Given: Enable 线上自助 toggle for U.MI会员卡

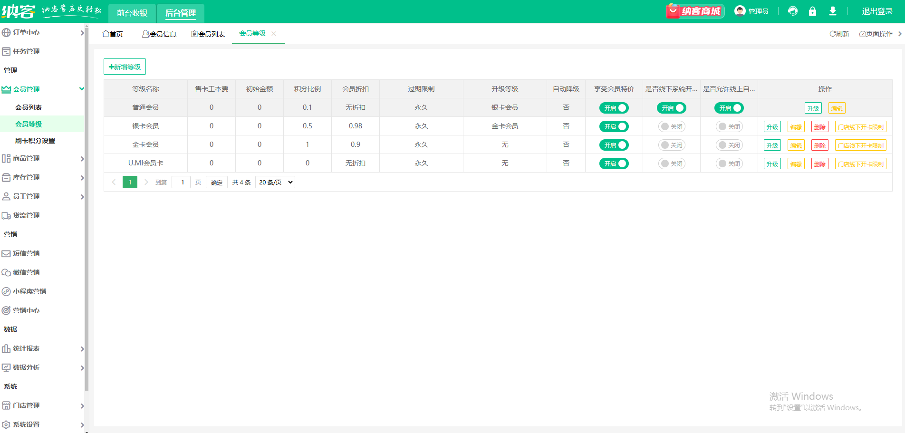Looking at the screenshot, I should tap(729, 164).
